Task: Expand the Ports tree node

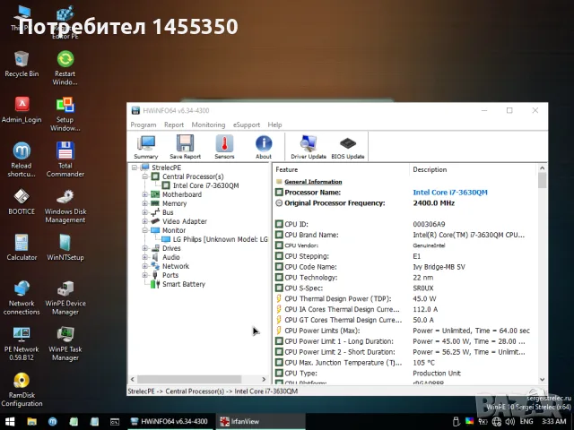Action: [145, 275]
